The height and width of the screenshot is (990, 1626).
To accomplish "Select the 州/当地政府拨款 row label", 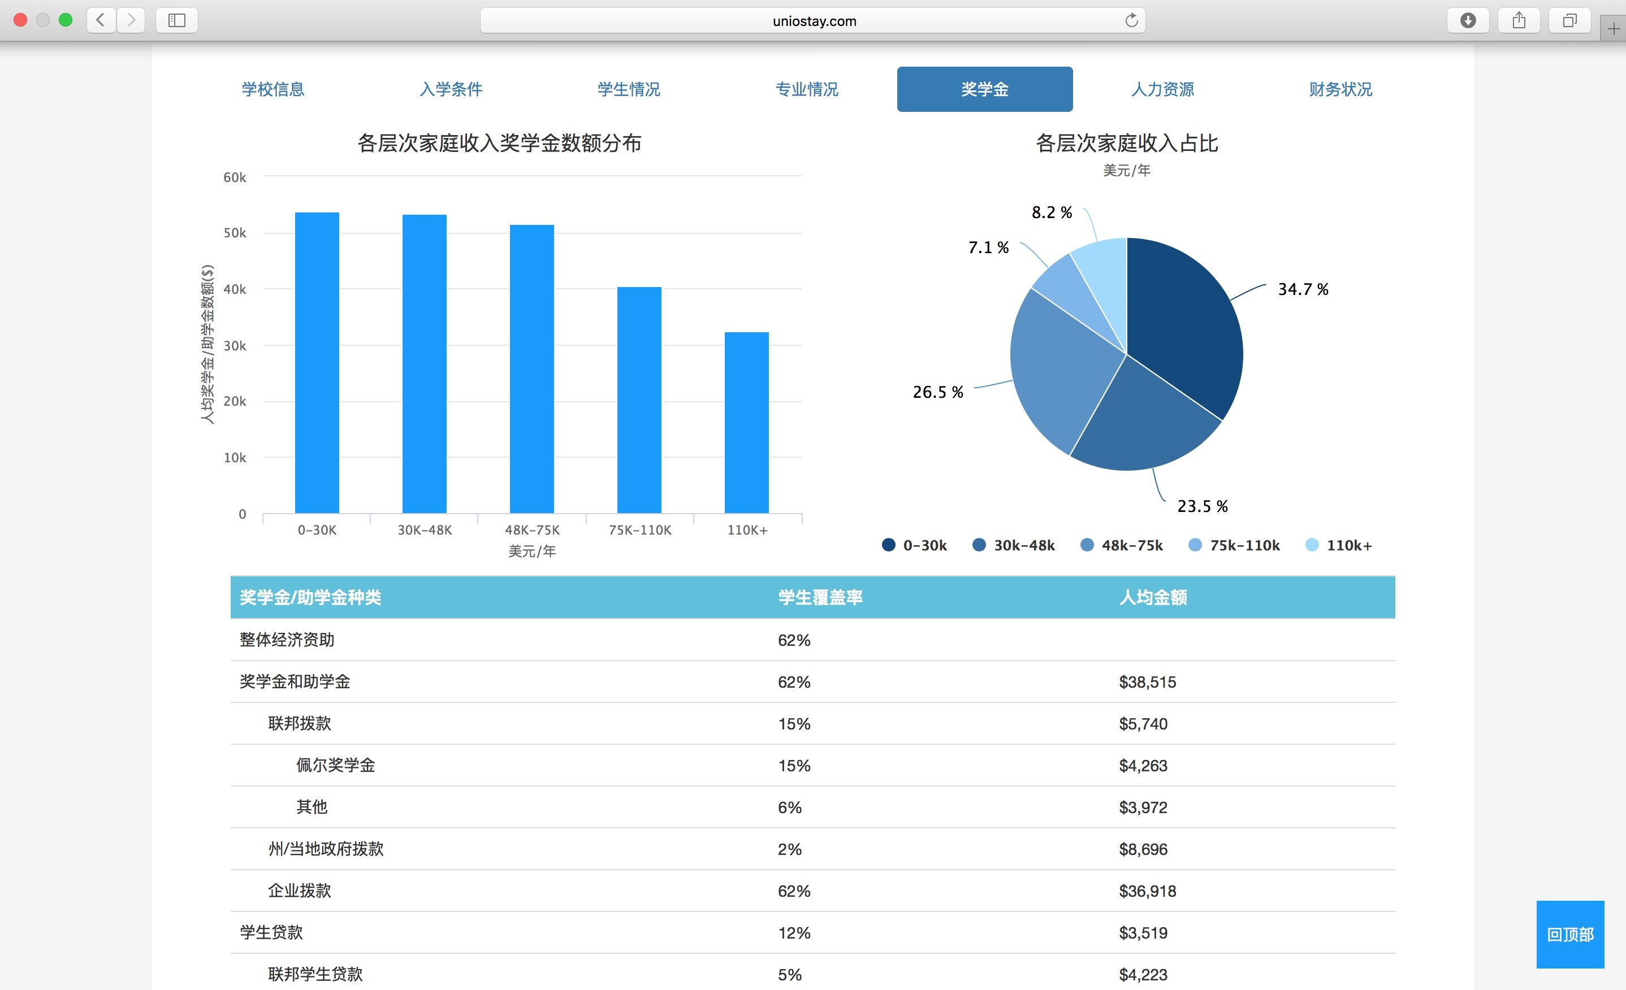I will pos(326,849).
